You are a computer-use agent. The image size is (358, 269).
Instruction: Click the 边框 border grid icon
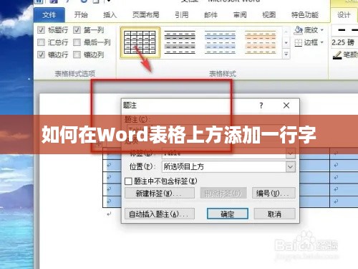299,42
